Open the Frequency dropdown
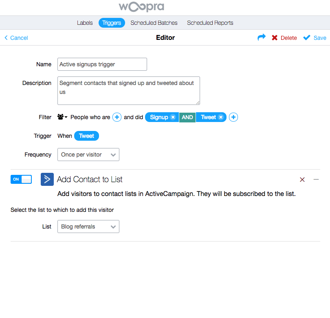Screen dimensions: 330x318 (x=88, y=155)
